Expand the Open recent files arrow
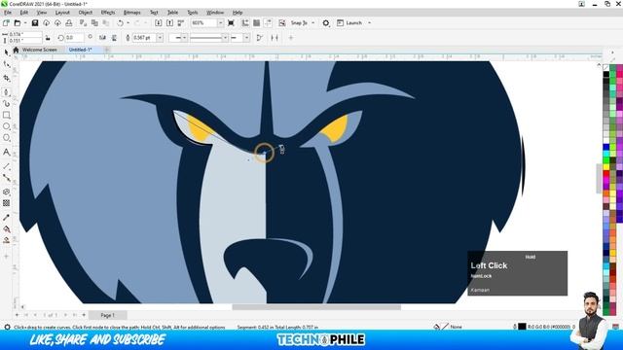Viewport: 623px width, 350px height. click(24, 23)
